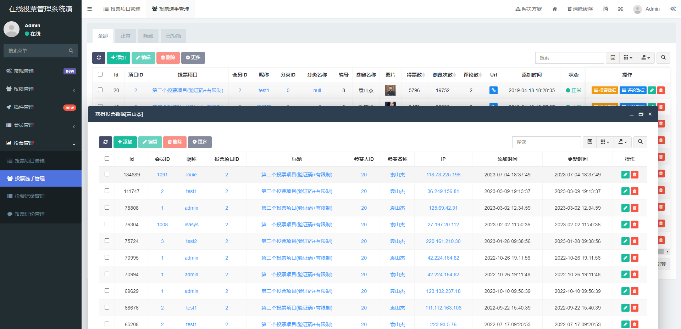Click the search magnifier button in dialog toolbar
Image resolution: width=681 pixels, height=329 pixels.
[x=640, y=142]
